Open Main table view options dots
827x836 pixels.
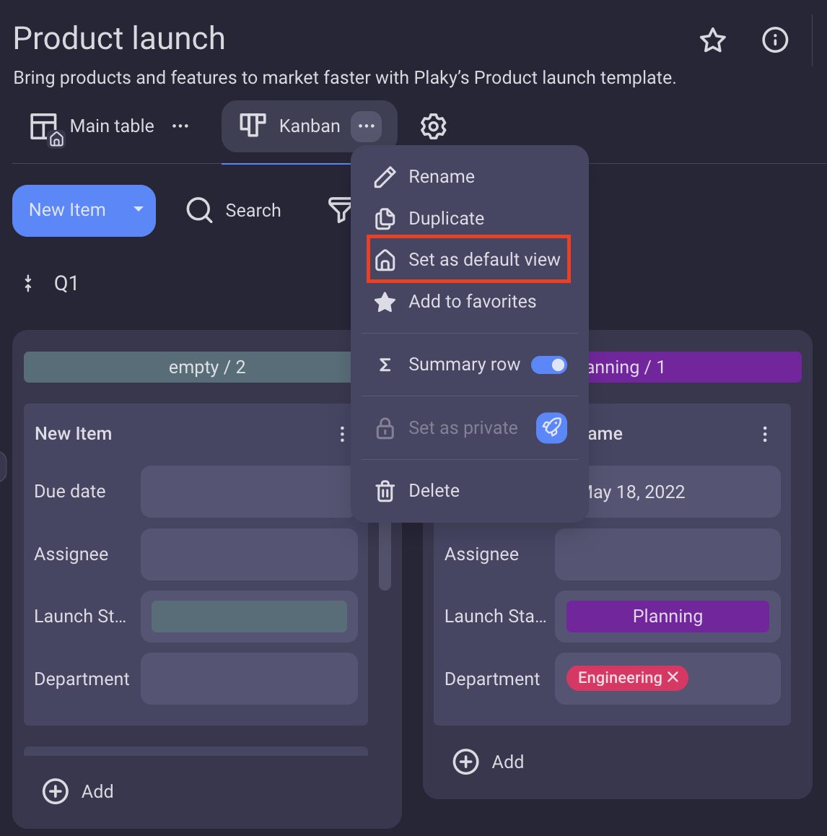coord(180,126)
